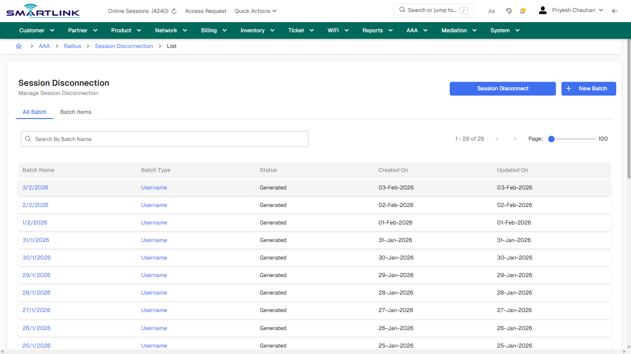Navigate to Radius via breadcrumb
Image resolution: width=631 pixels, height=354 pixels.
(x=72, y=46)
